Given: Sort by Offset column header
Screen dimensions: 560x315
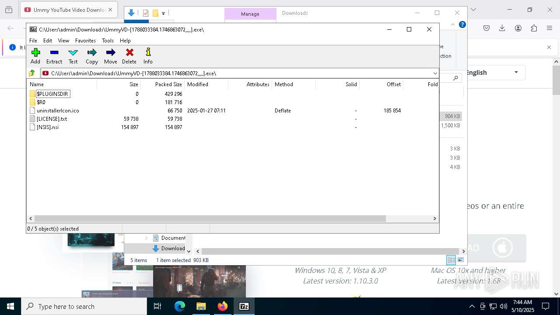Looking at the screenshot, I should click(381, 84).
